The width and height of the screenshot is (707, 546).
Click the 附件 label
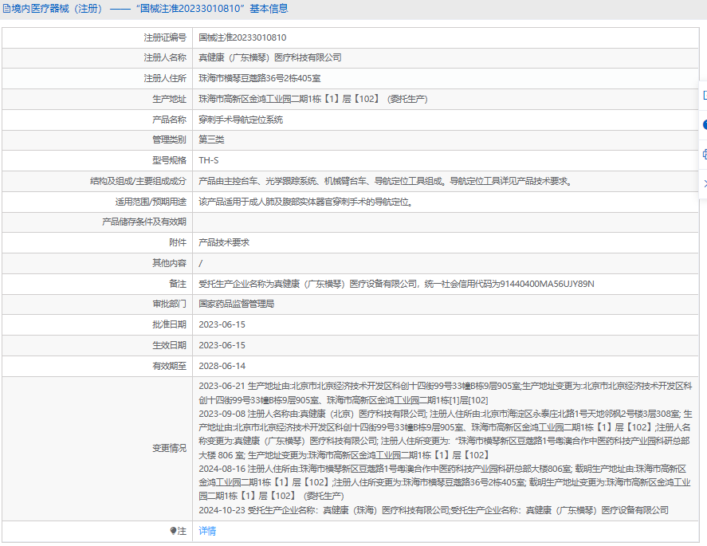point(178,242)
